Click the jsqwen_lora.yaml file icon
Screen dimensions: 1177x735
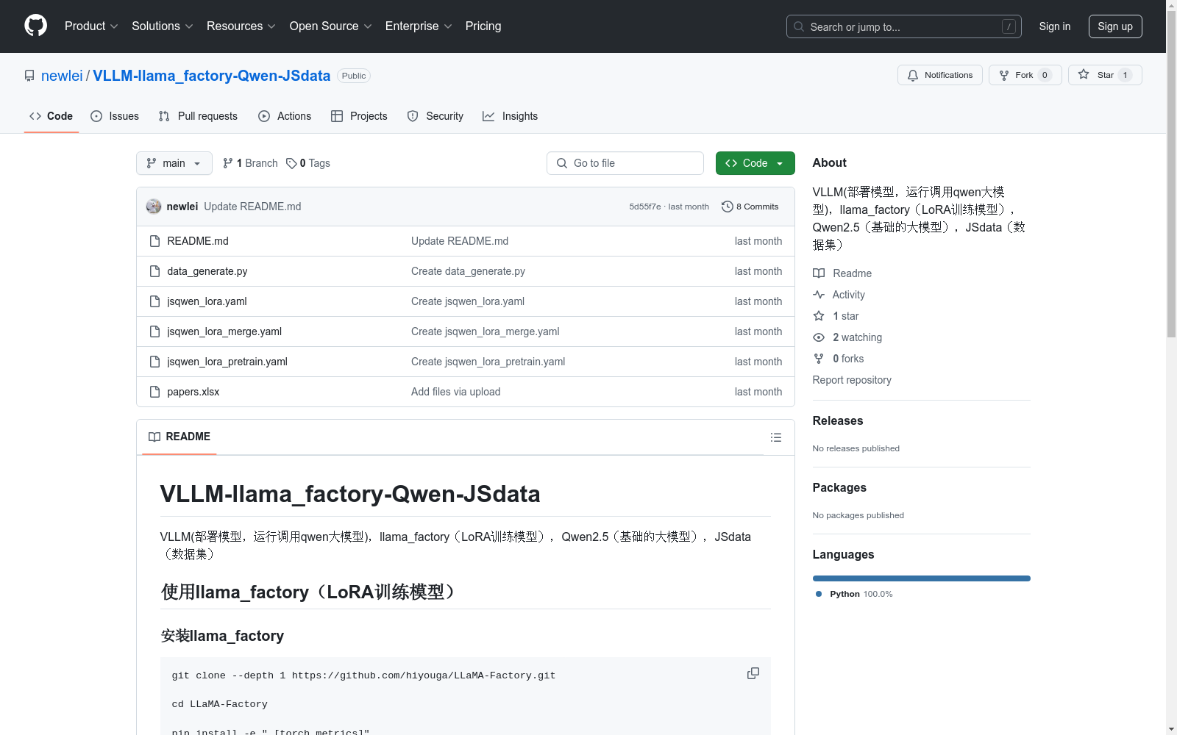pos(154,301)
